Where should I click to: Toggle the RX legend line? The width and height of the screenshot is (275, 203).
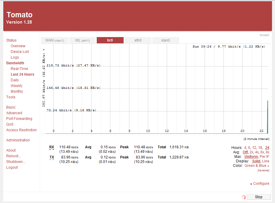[x=52, y=147]
